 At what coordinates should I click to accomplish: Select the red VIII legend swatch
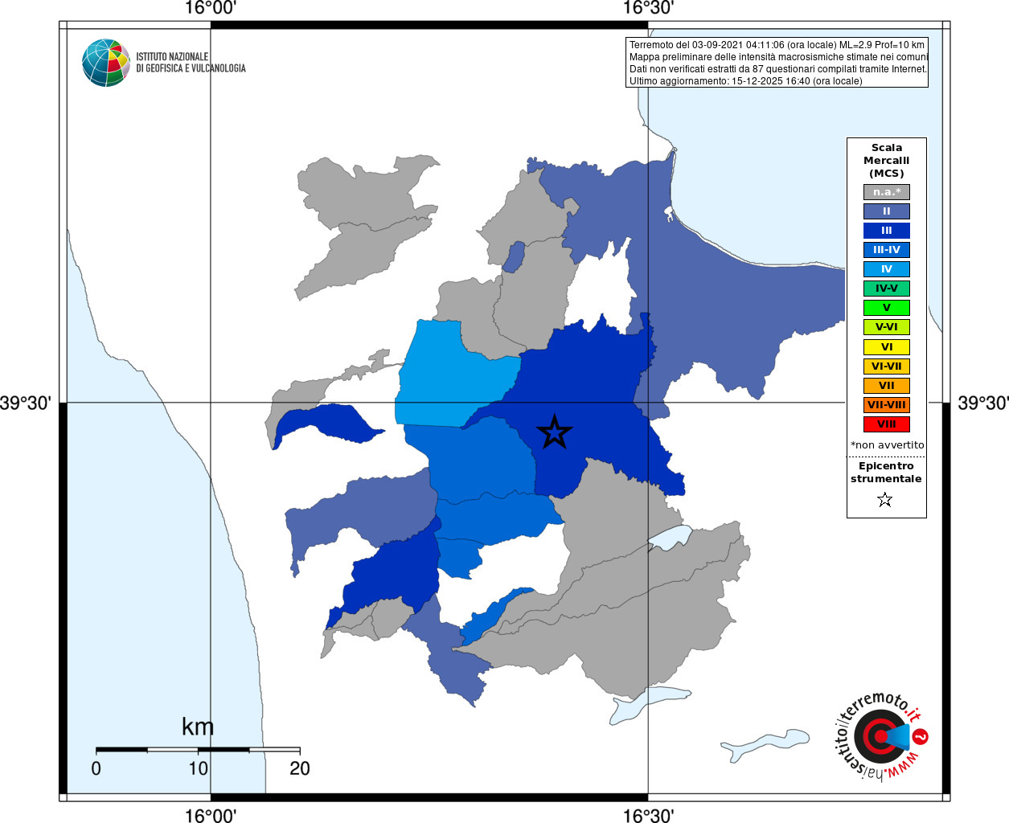[x=887, y=424]
